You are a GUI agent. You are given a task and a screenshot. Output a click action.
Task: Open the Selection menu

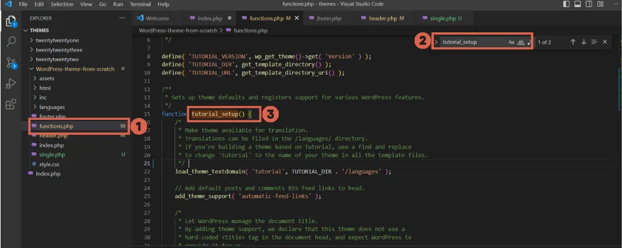62,4
